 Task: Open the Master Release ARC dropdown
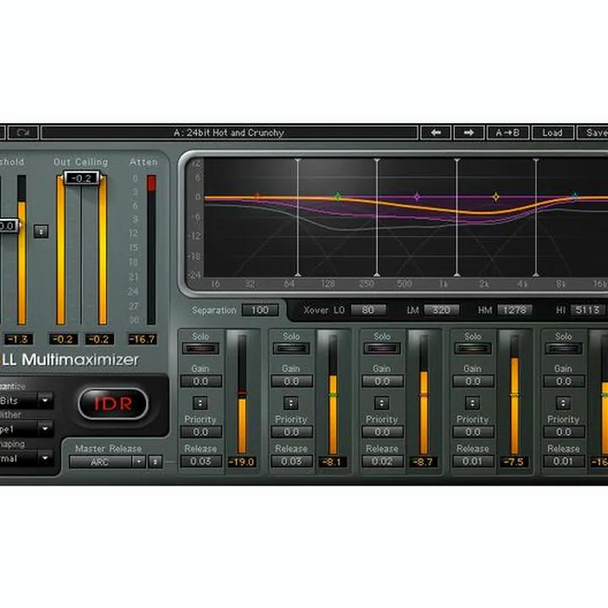(x=138, y=462)
